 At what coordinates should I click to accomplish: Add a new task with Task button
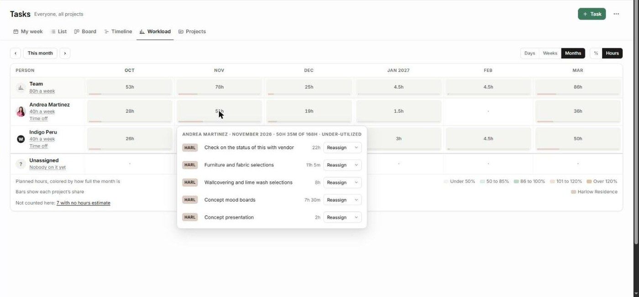[592, 14]
